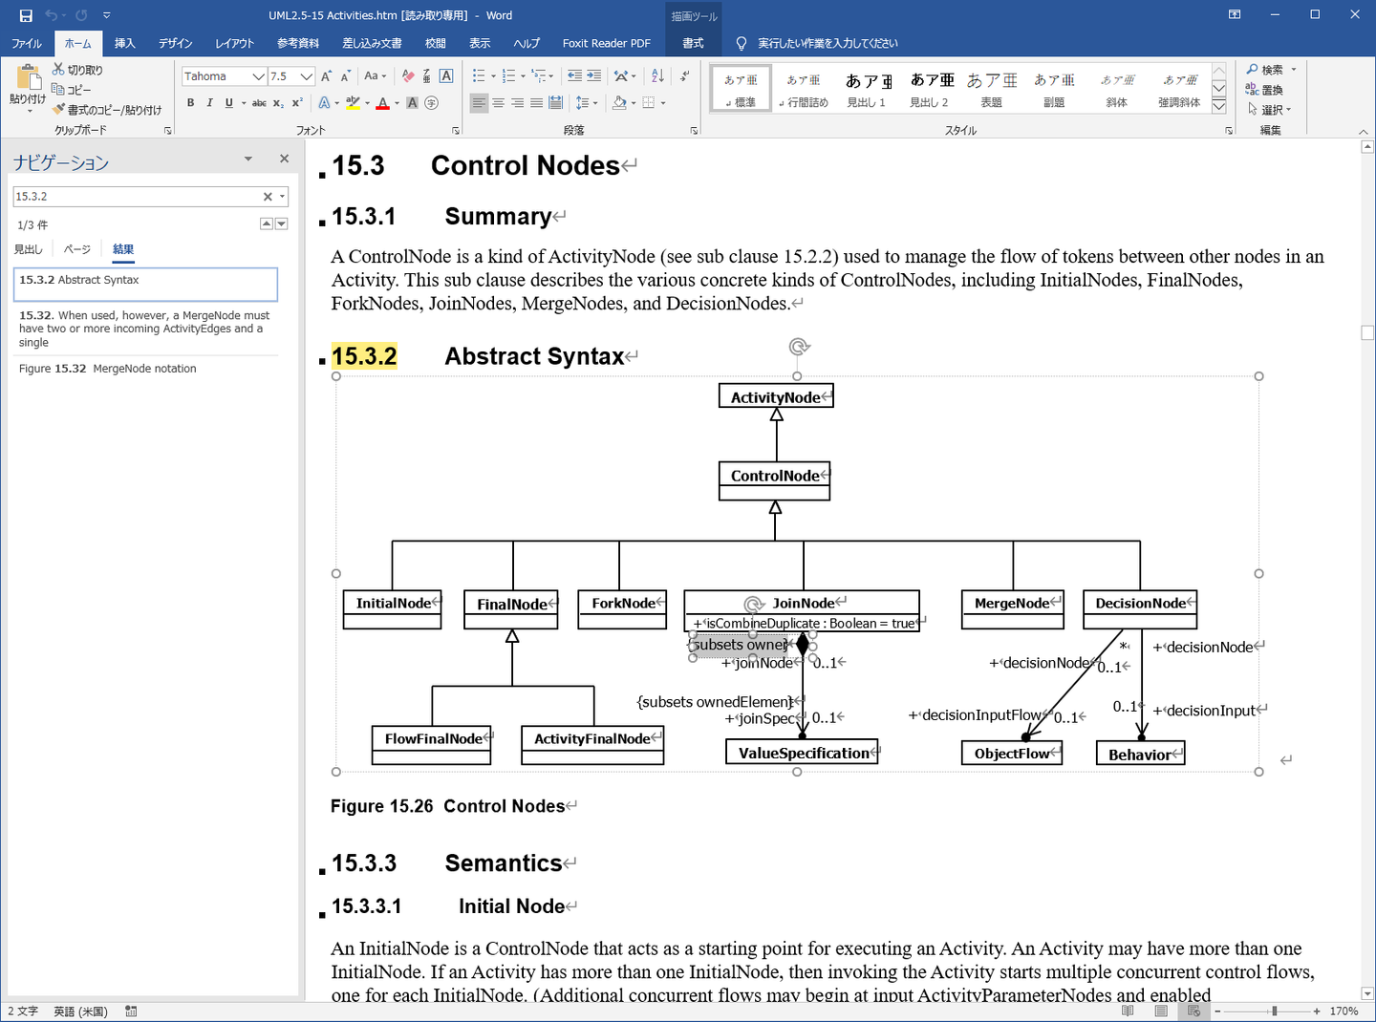1376x1022 pixels.
Task: Select the 15.3.2 Abstract Syntax search result
Action: pos(145,284)
